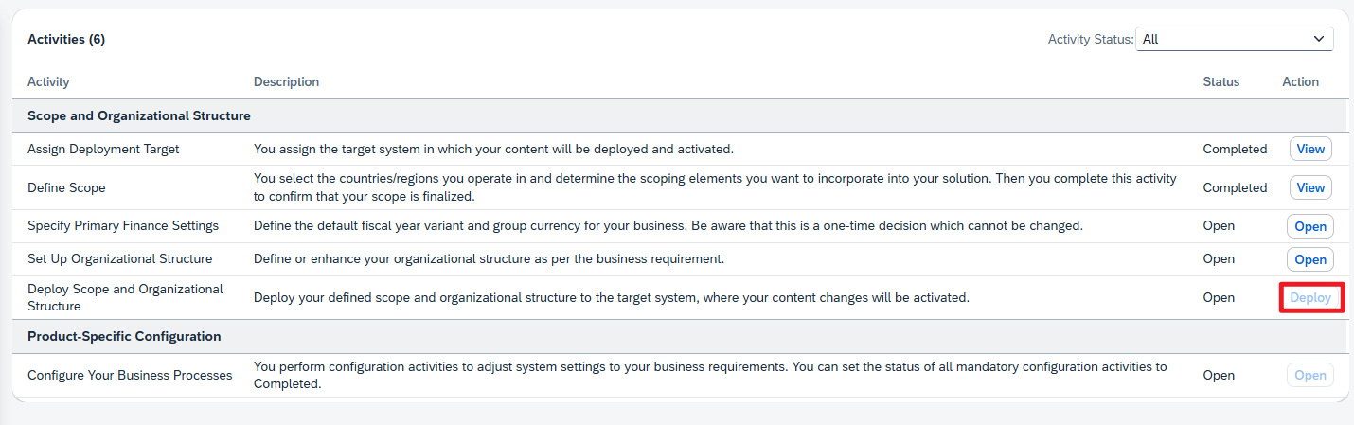1354x425 pixels.
Task: Click the dropdown chevron arrow icon
Action: (1318, 39)
